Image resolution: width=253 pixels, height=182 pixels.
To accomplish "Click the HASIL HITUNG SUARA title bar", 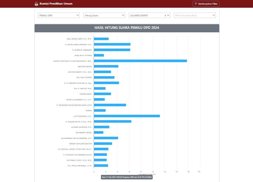I will [x=127, y=28].
